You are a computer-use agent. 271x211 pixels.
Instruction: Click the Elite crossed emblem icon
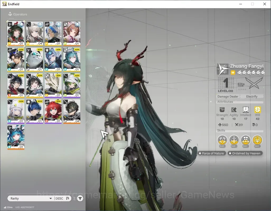point(254,83)
